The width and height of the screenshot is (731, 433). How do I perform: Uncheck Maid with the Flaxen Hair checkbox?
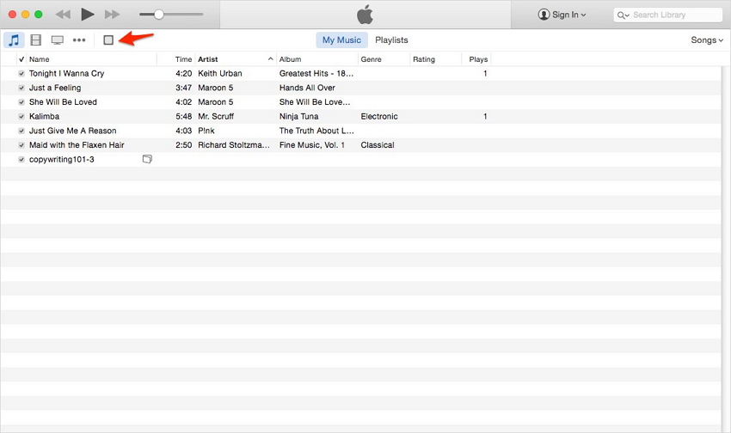coord(21,145)
